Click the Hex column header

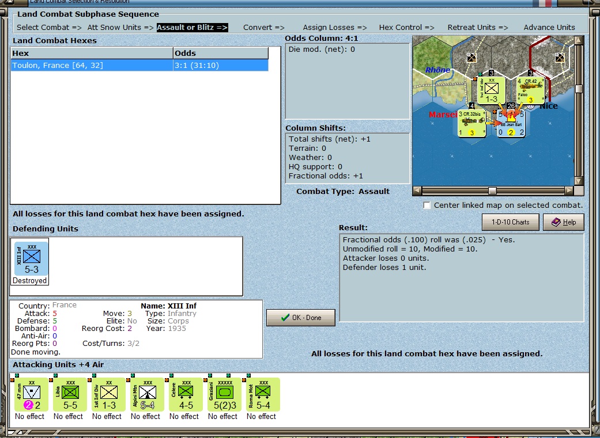92,53
